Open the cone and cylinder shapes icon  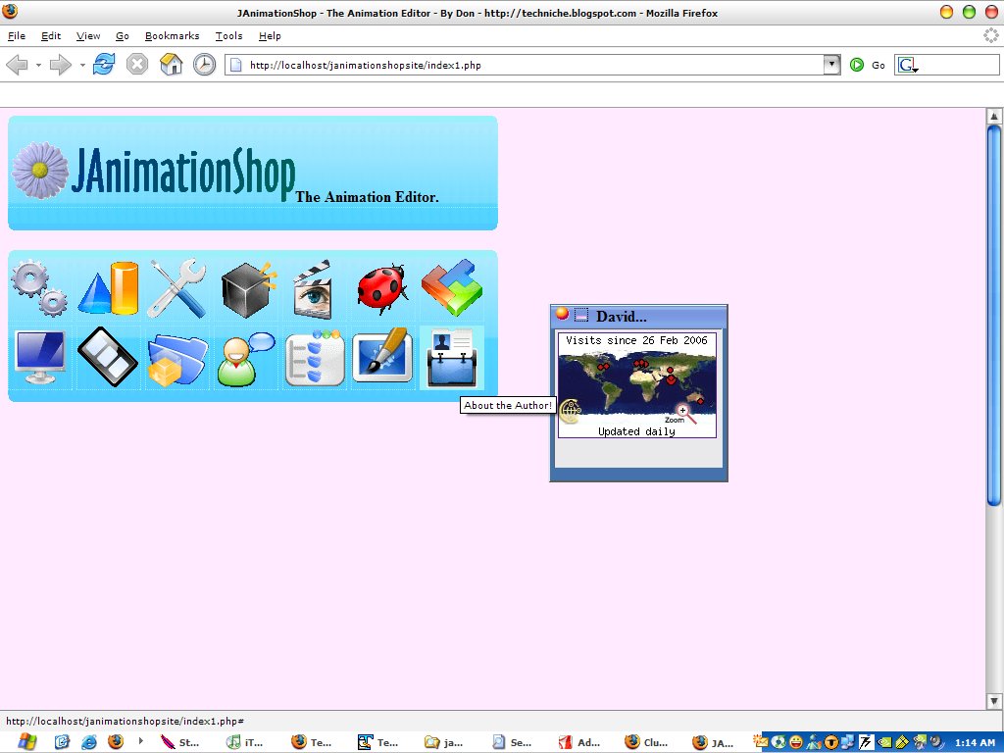coord(108,288)
